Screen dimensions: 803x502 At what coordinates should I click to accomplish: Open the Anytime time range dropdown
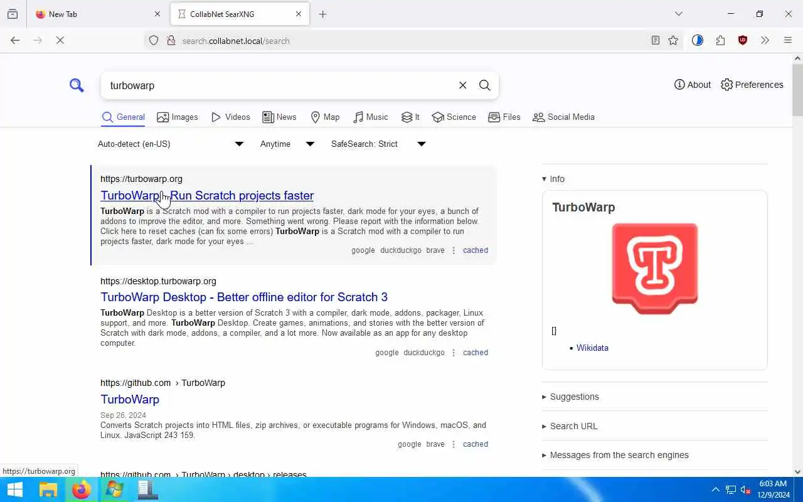point(287,144)
